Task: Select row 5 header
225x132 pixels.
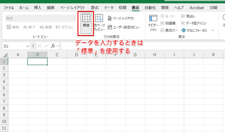Action: click(x=4, y=88)
